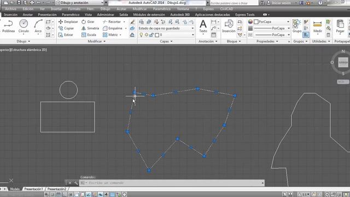This screenshot has width=350, height=197.
Task: Click the Pegar (paste) button
Action: coord(340,26)
